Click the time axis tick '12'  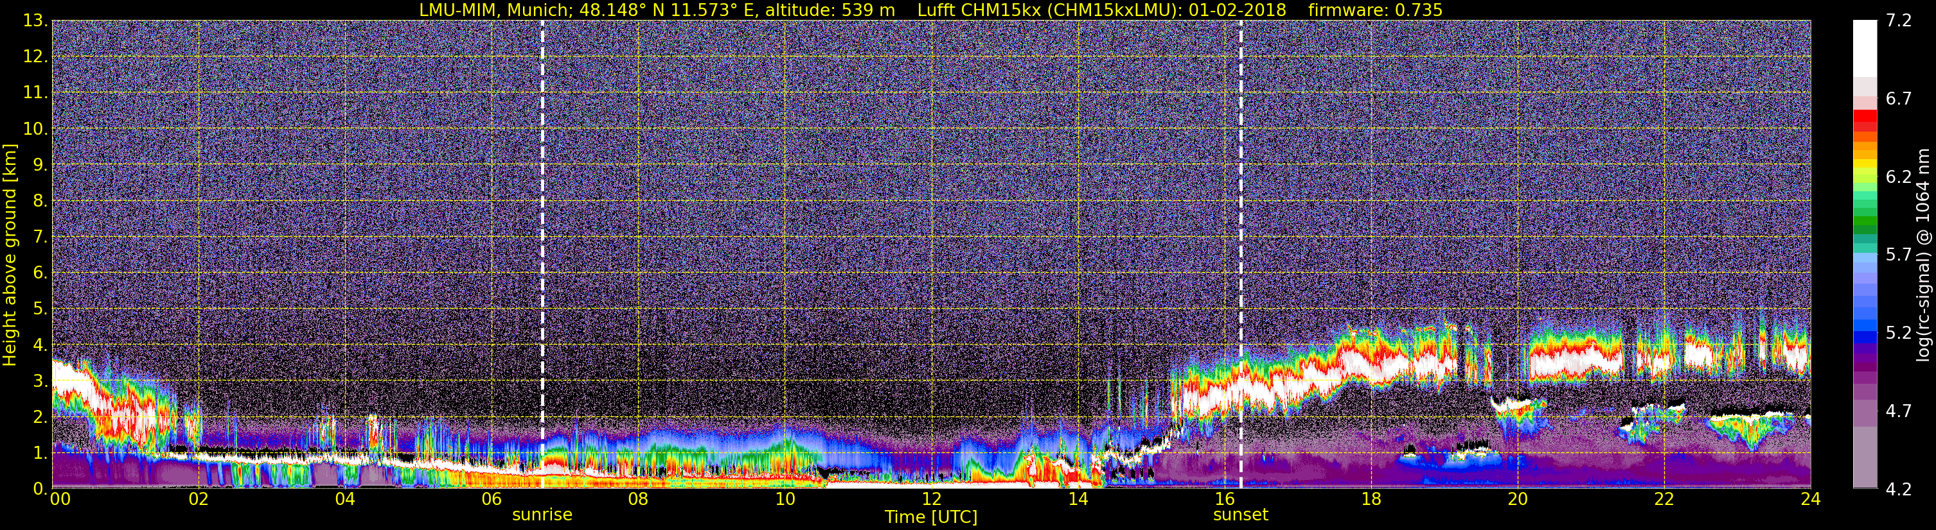coord(931,499)
